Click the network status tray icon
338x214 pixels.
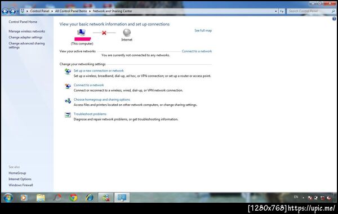point(322,198)
